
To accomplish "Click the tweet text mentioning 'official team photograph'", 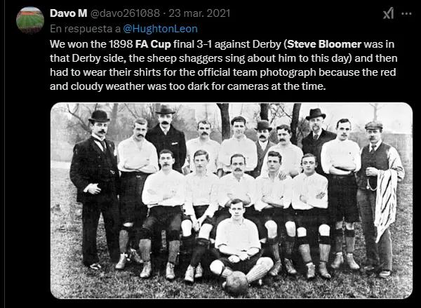I will 223,72.
